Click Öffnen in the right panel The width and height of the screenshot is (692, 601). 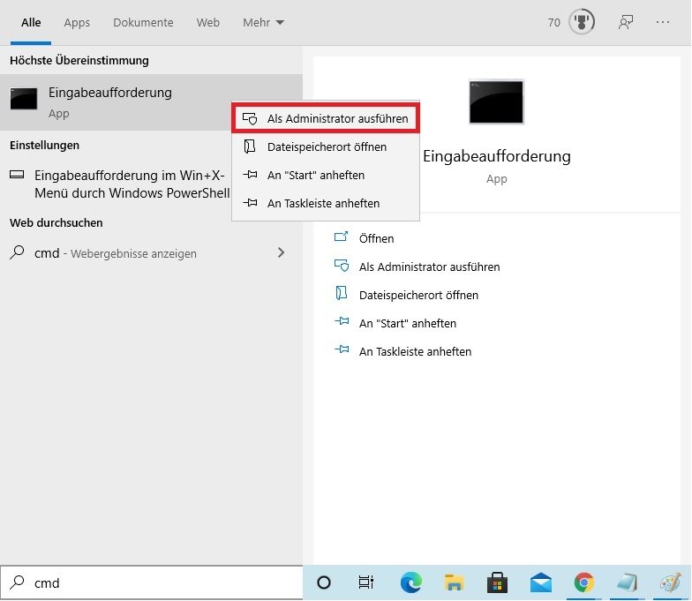pos(376,238)
